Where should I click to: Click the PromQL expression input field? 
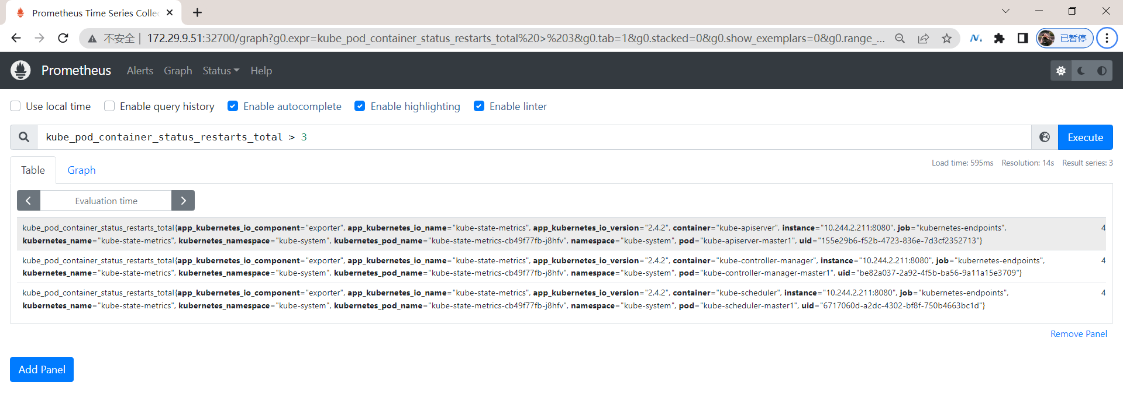click(x=534, y=137)
